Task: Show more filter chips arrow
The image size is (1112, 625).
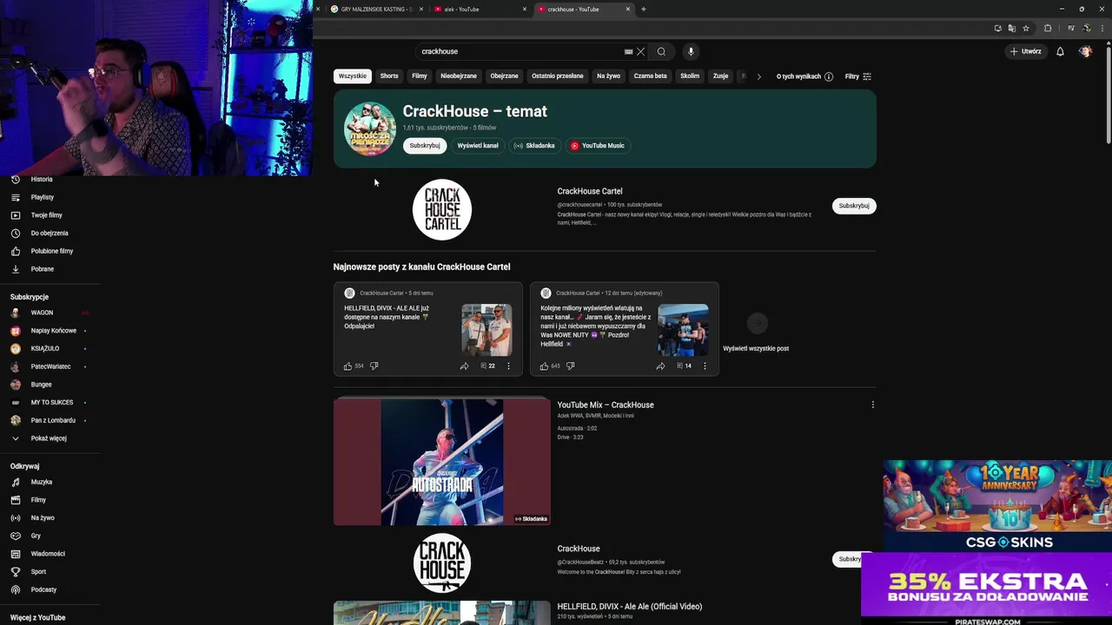Action: pos(758,76)
